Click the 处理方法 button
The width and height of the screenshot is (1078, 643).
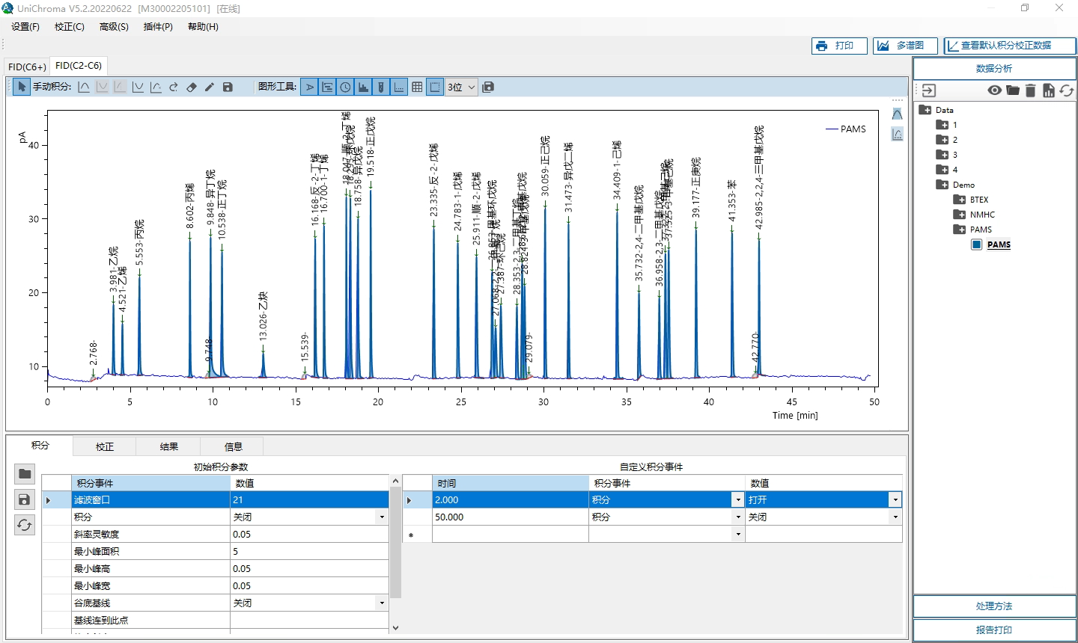coord(994,606)
